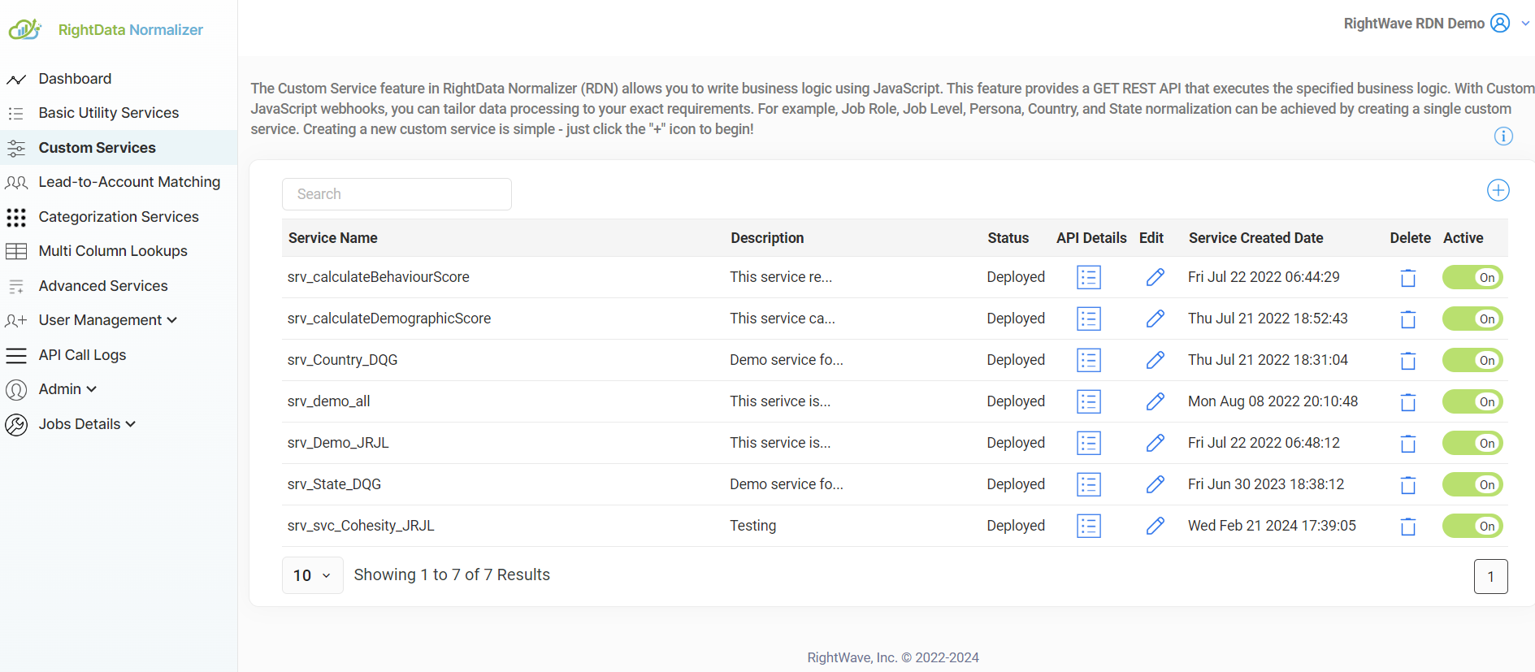Open Lead-to-Account Matching page
This screenshot has height=672, width=1535.
[129, 182]
